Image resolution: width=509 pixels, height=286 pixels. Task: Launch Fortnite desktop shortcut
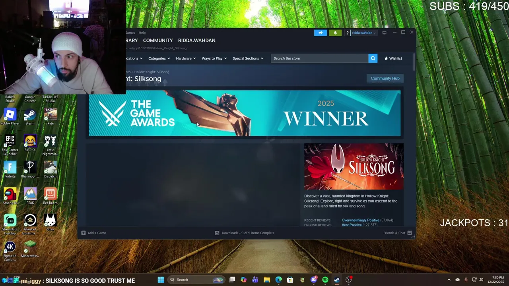point(10,170)
